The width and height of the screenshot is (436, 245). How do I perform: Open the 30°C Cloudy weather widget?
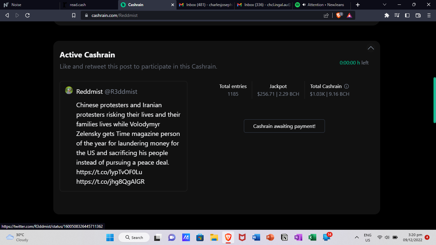[18, 237]
